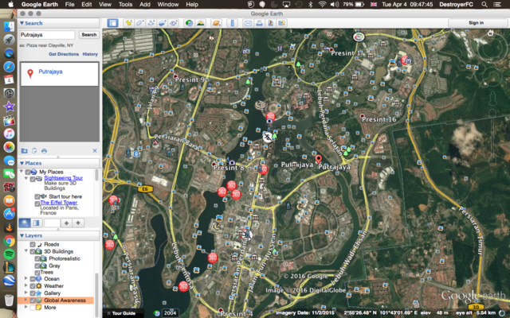Click View in Google Maps toolbar icon

[281, 23]
